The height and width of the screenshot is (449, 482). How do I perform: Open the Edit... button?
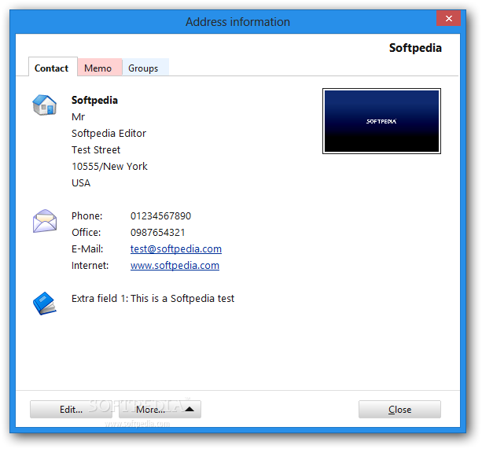71,410
